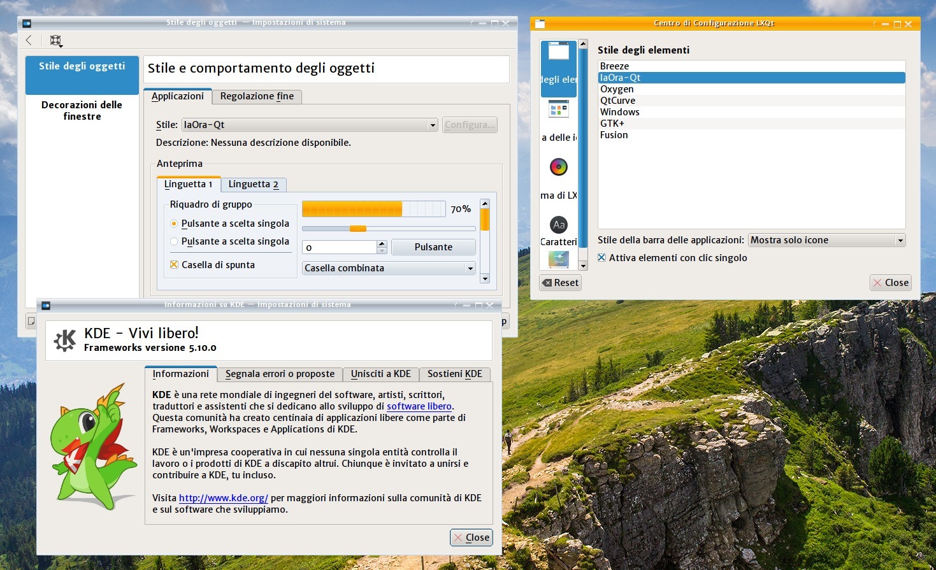The image size is (936, 570).
Task: Disable Attiva elementi con clic singolo
Action: click(601, 257)
